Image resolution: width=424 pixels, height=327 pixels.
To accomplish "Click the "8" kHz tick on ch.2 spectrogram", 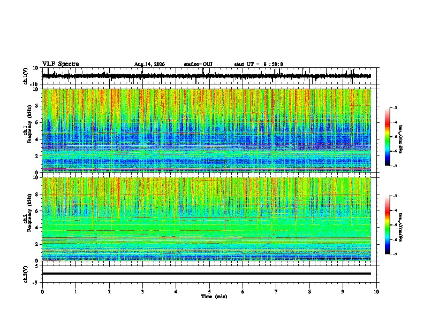I will 37,194.
